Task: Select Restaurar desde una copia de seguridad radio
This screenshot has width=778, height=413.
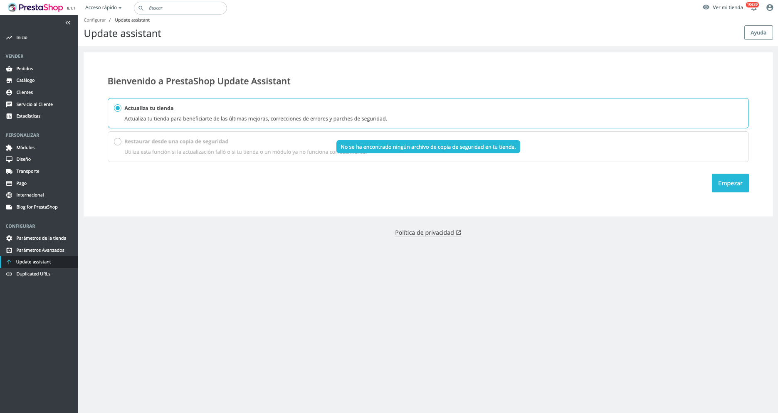Action: 118,142
